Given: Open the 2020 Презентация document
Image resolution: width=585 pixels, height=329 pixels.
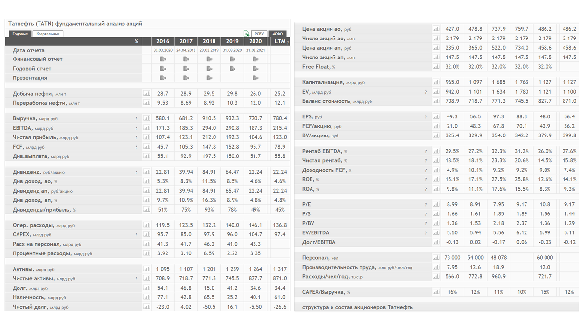Looking at the screenshot, I should click(255, 78).
